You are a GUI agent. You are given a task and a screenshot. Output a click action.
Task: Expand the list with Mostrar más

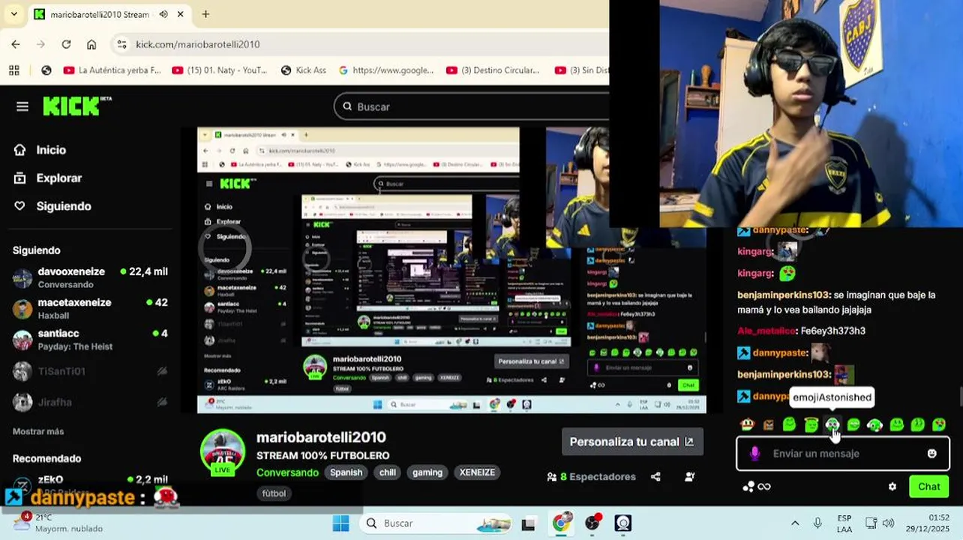coord(38,431)
